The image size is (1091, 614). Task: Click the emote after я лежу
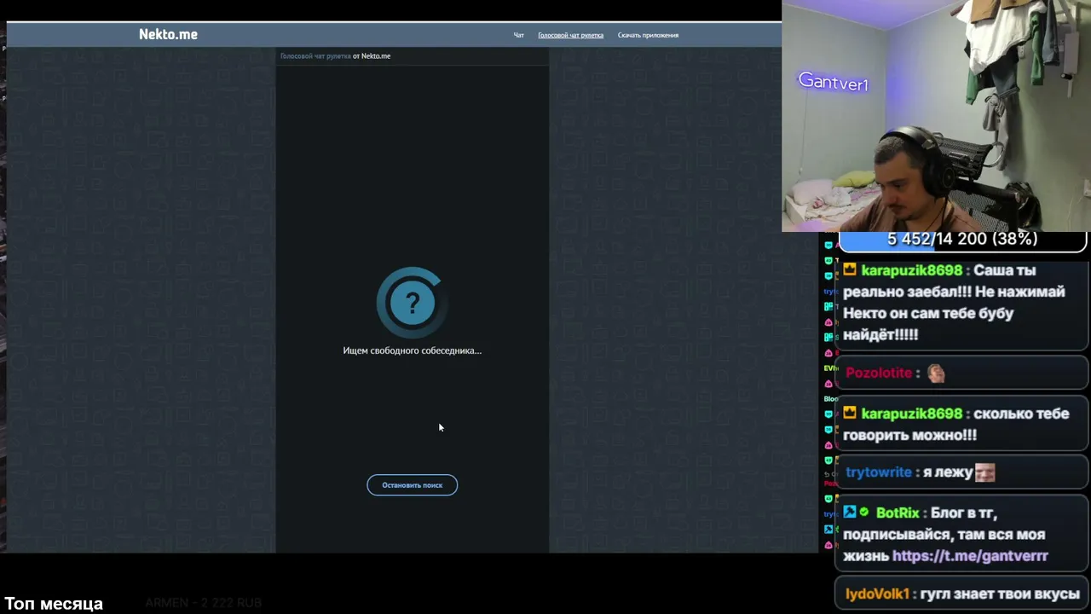pyautogui.click(x=984, y=472)
